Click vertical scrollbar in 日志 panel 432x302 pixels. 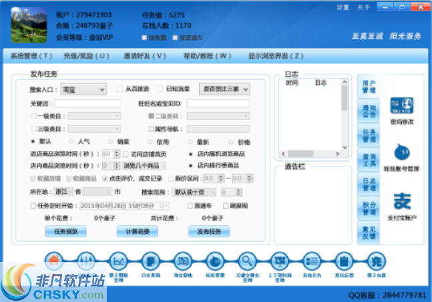[345, 114]
